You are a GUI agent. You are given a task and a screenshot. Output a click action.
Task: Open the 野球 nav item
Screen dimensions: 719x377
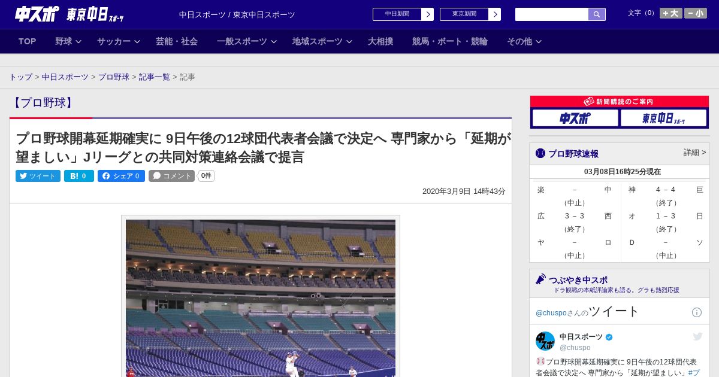pos(64,41)
